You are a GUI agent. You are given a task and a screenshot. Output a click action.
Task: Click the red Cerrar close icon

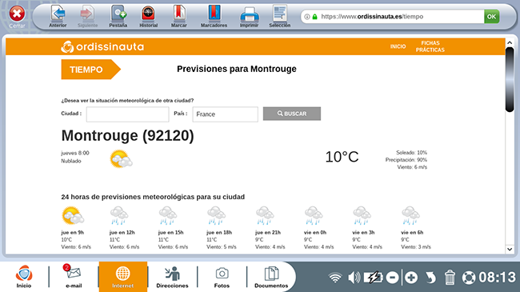tap(17, 14)
